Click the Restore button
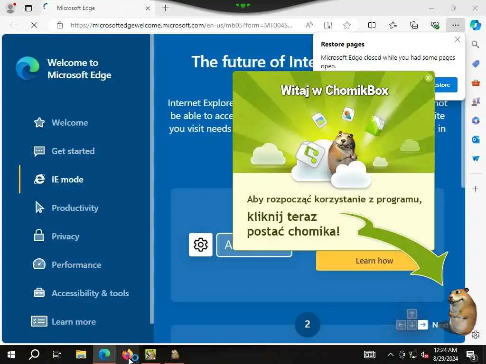 (446, 85)
